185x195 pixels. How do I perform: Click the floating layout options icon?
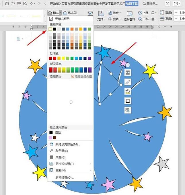point(128,72)
